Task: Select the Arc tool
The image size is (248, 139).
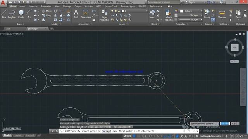Action: pyautogui.click(x=29, y=14)
